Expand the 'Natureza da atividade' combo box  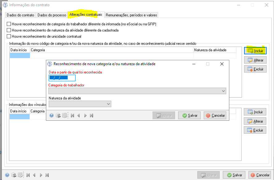(108, 104)
